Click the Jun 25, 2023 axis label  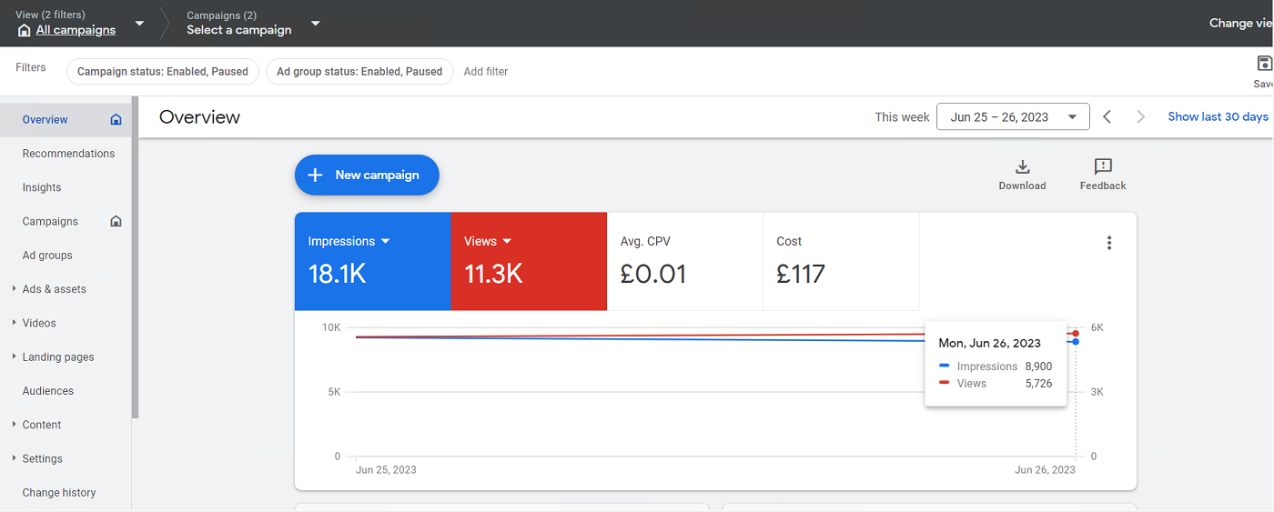(x=386, y=470)
